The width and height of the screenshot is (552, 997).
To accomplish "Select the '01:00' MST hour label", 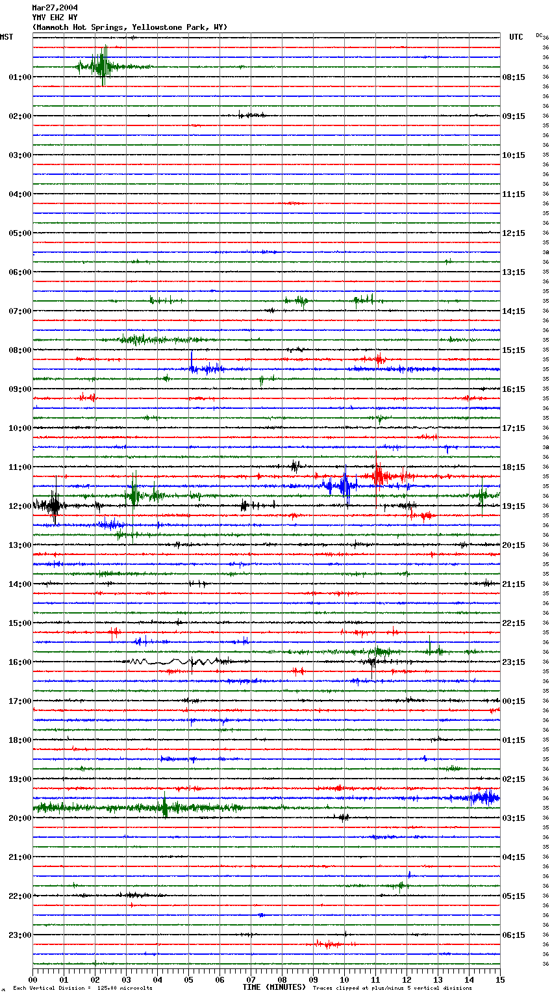I will (x=20, y=77).
